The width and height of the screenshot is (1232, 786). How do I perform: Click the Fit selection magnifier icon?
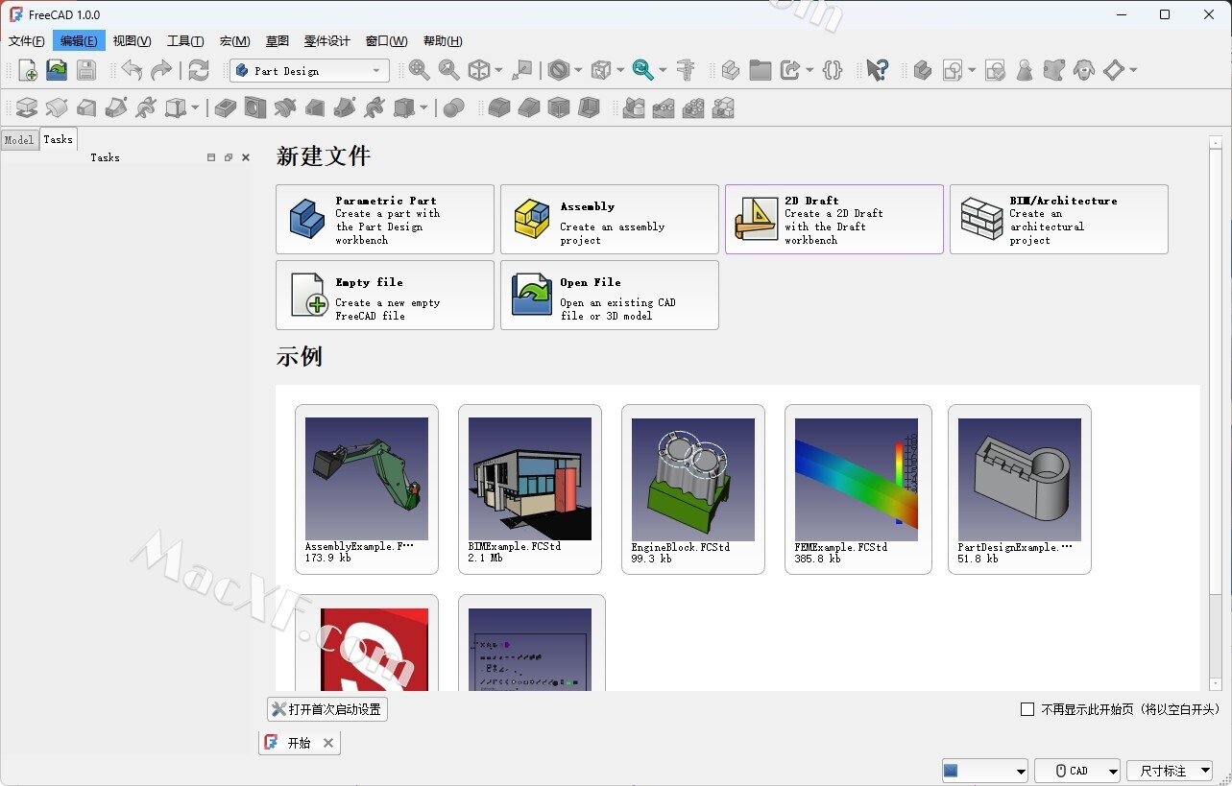(x=448, y=70)
